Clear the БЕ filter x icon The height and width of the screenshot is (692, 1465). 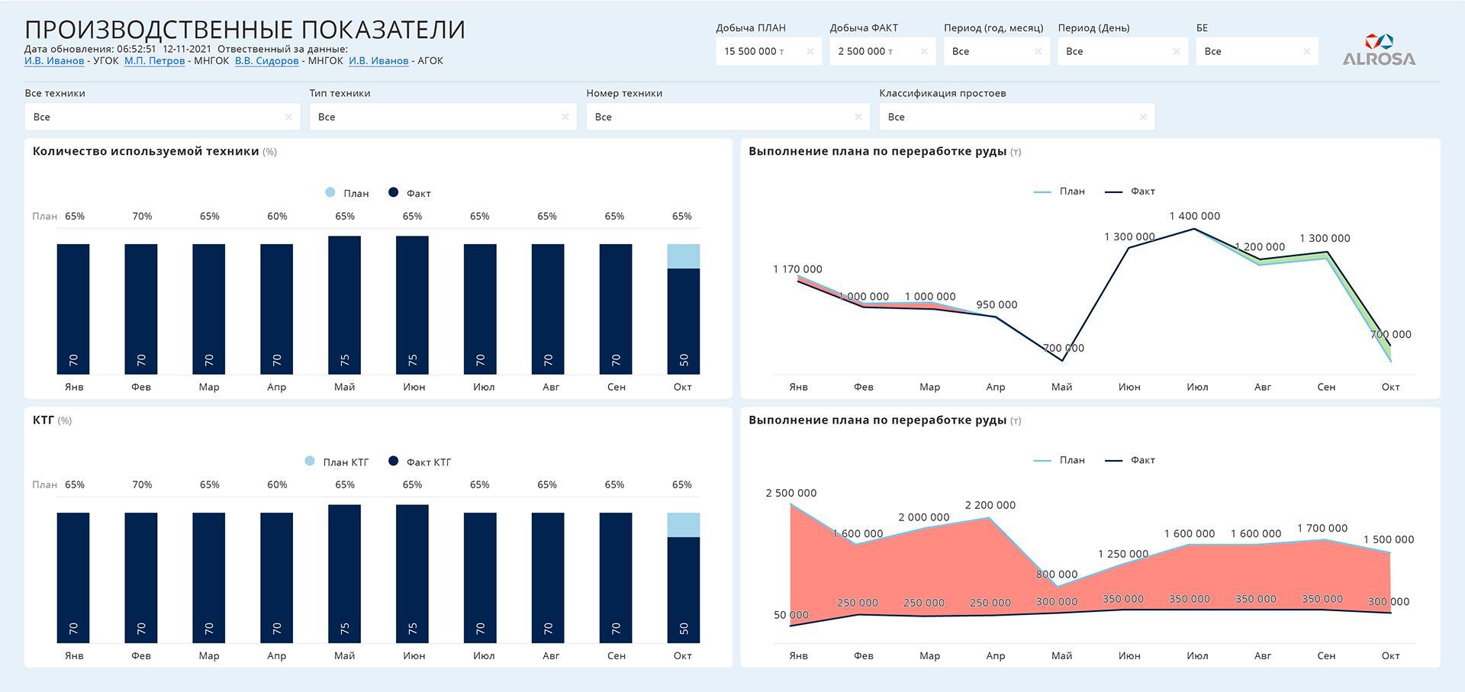(1306, 52)
